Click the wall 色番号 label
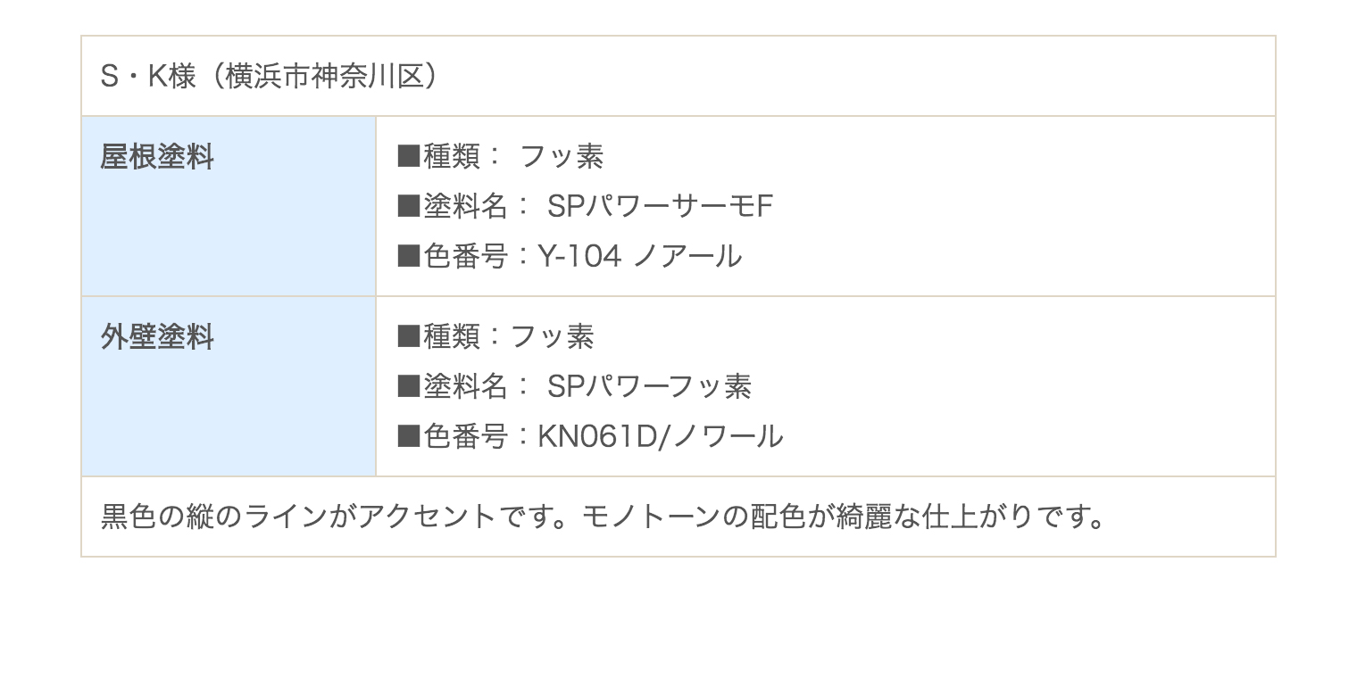Viewport: 1357px width, 678px height. pos(464,436)
